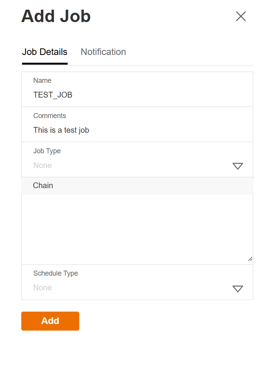
Task: Focus the 'This is a test job' comment text
Action: pos(61,130)
